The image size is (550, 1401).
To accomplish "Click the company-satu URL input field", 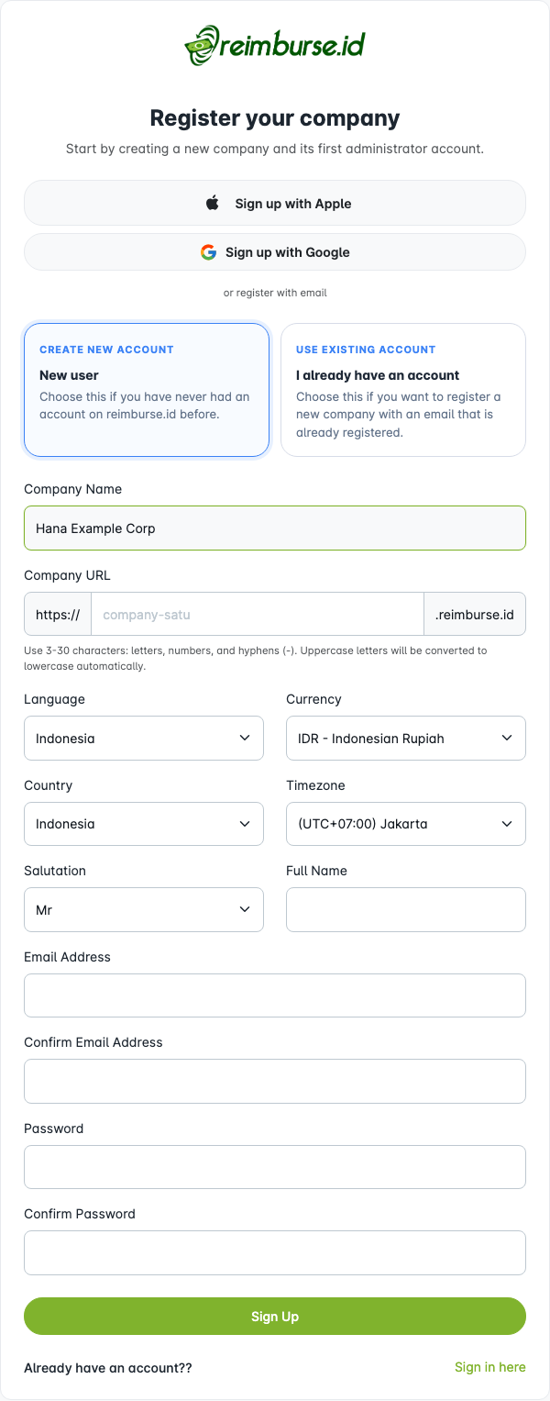I will pyautogui.click(x=257, y=613).
